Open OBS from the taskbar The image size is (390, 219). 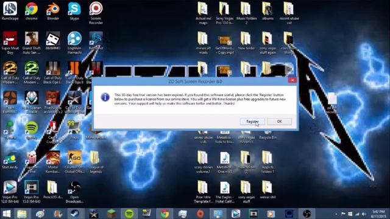tap(307, 214)
